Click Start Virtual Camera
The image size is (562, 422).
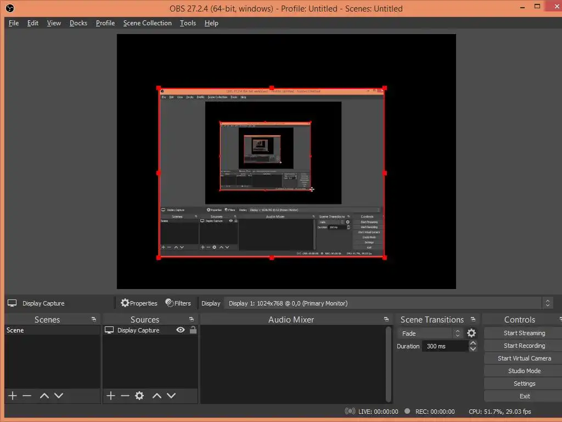(524, 358)
